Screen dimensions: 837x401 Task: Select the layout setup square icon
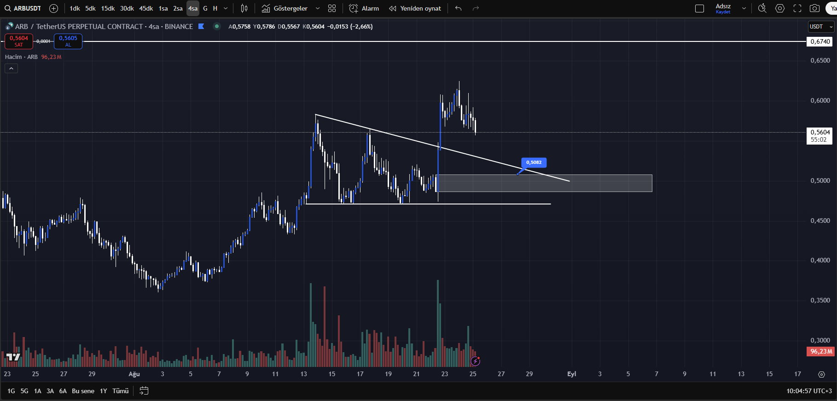(x=699, y=8)
